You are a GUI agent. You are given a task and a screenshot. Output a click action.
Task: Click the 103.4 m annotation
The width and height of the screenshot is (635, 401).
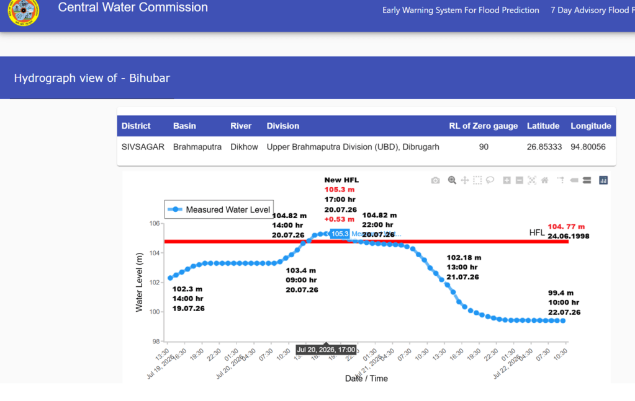point(300,270)
